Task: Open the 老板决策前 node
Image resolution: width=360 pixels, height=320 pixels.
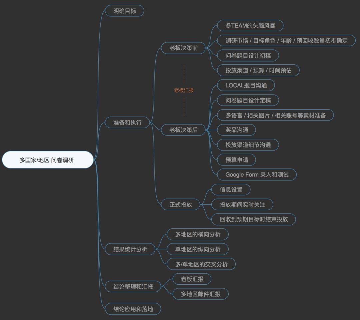Action: coord(183,48)
